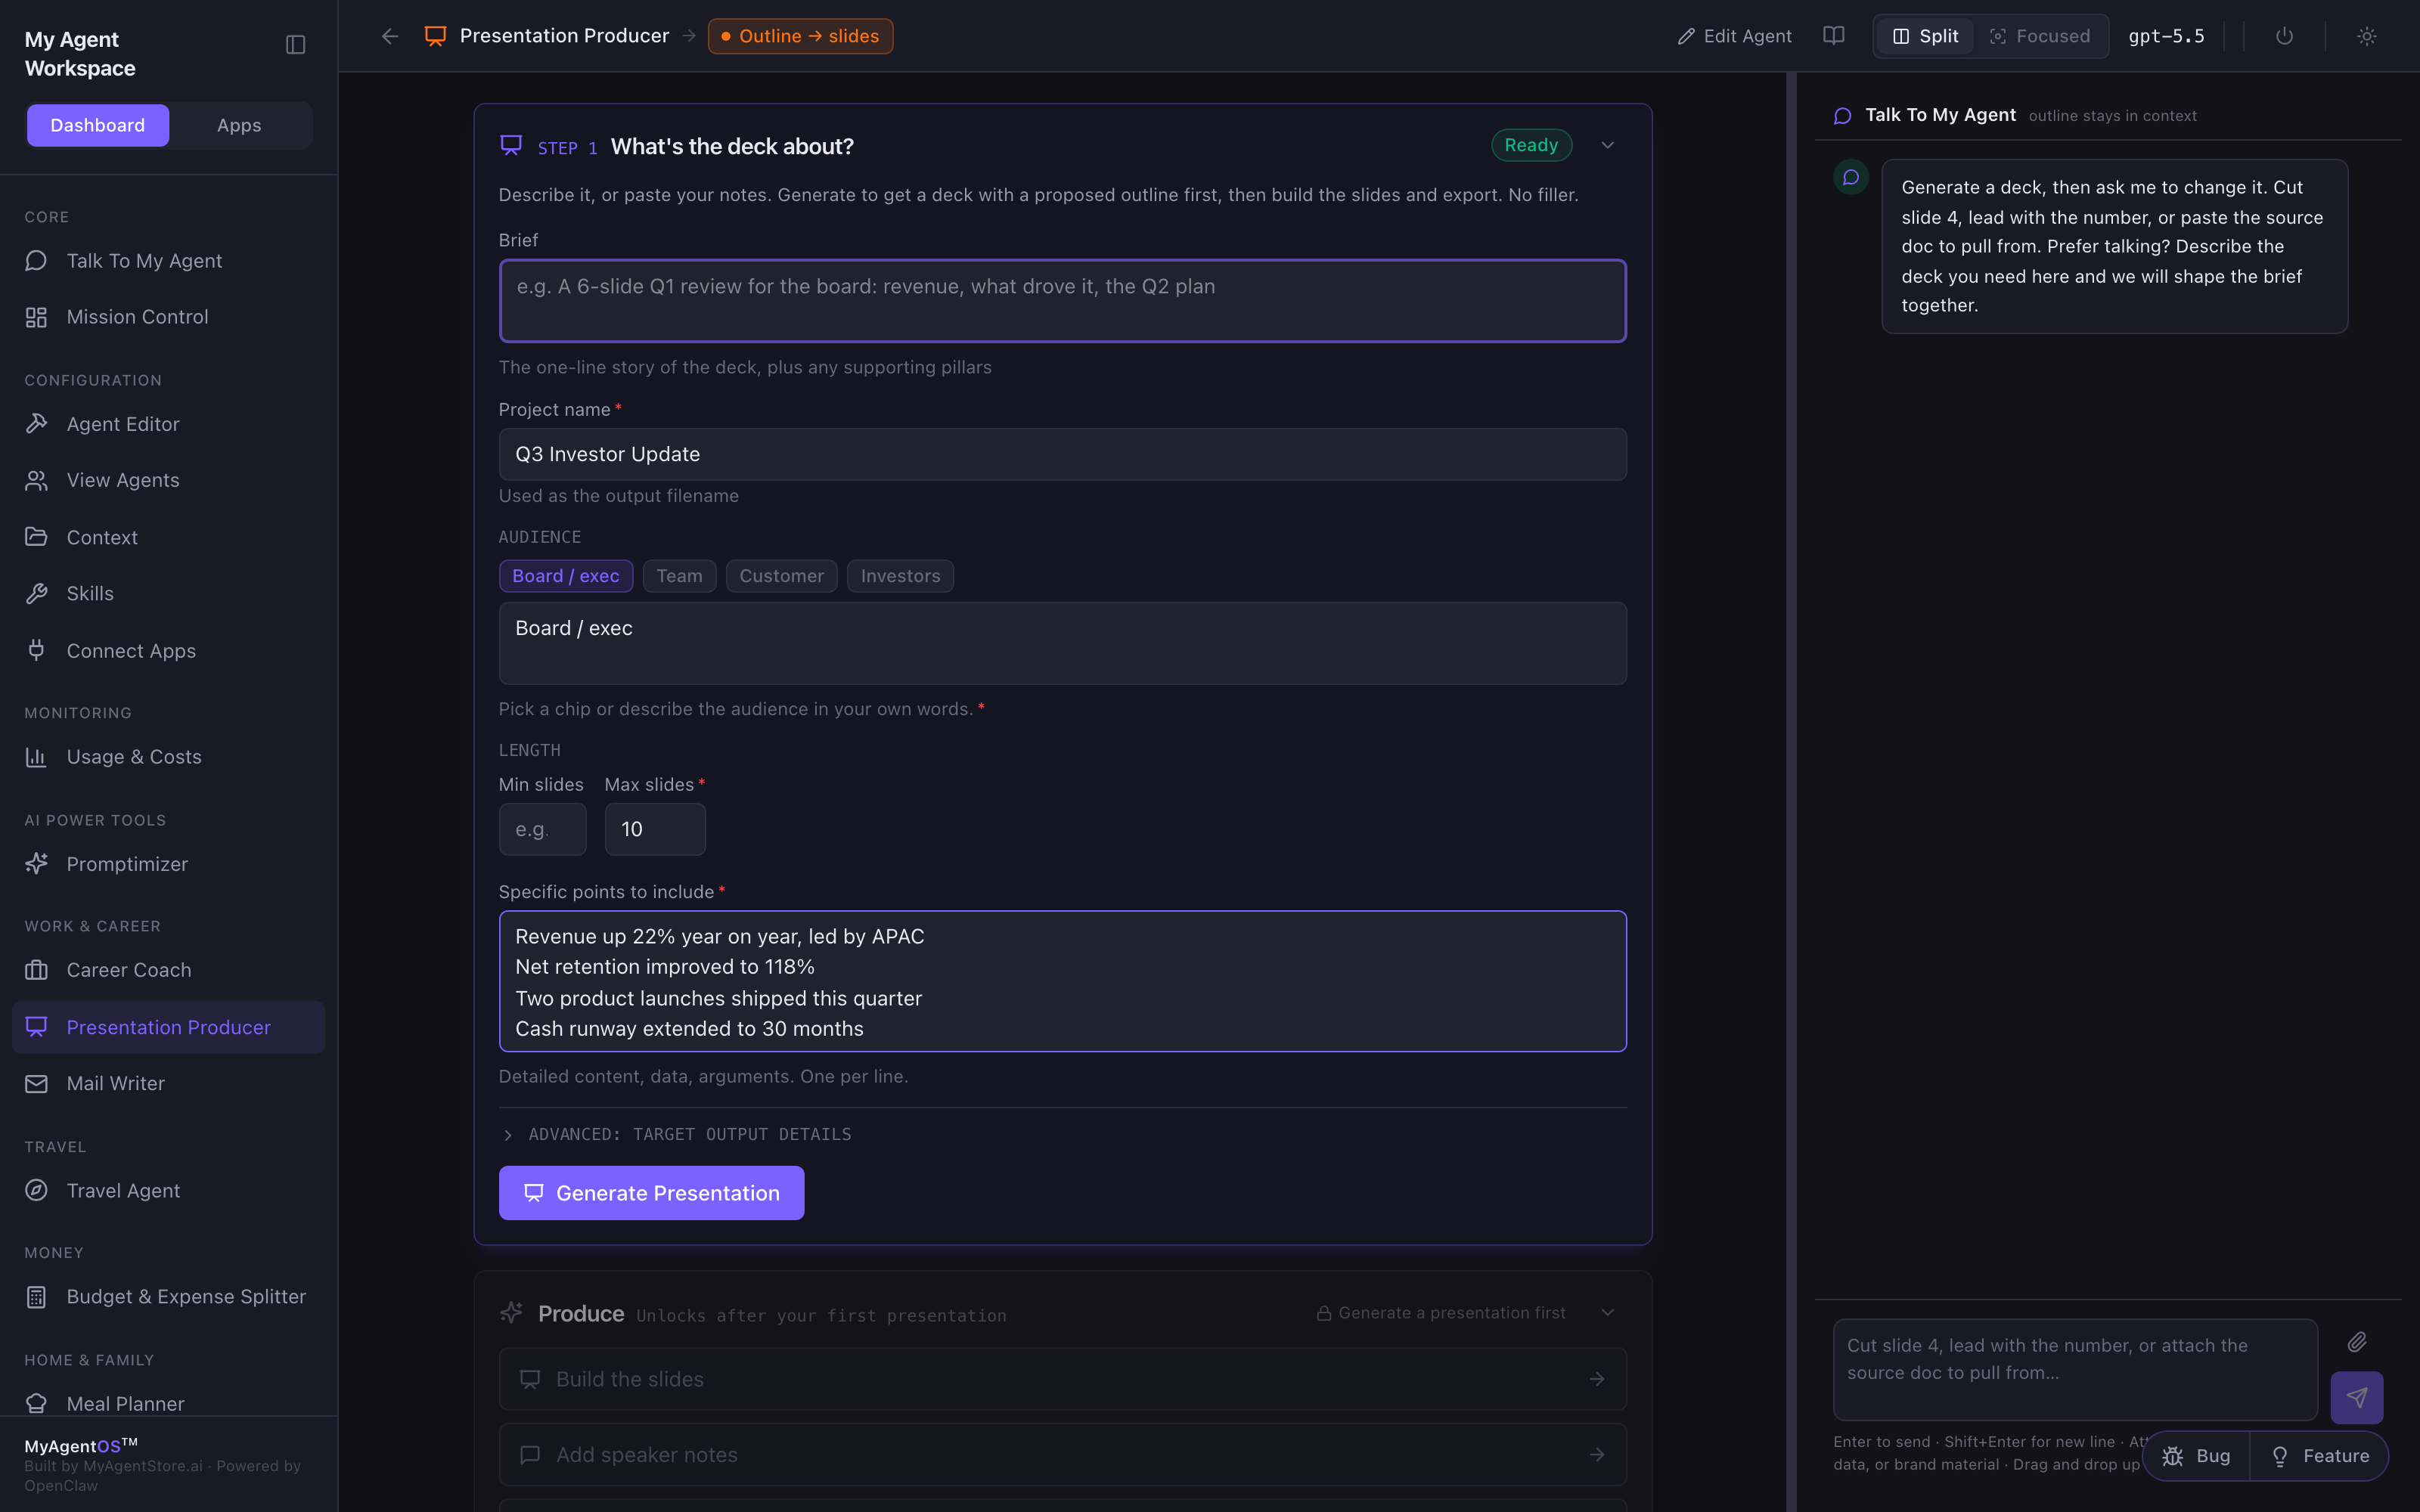Focus the agent chat message box
2420x1512 pixels.
pyautogui.click(x=2075, y=1369)
